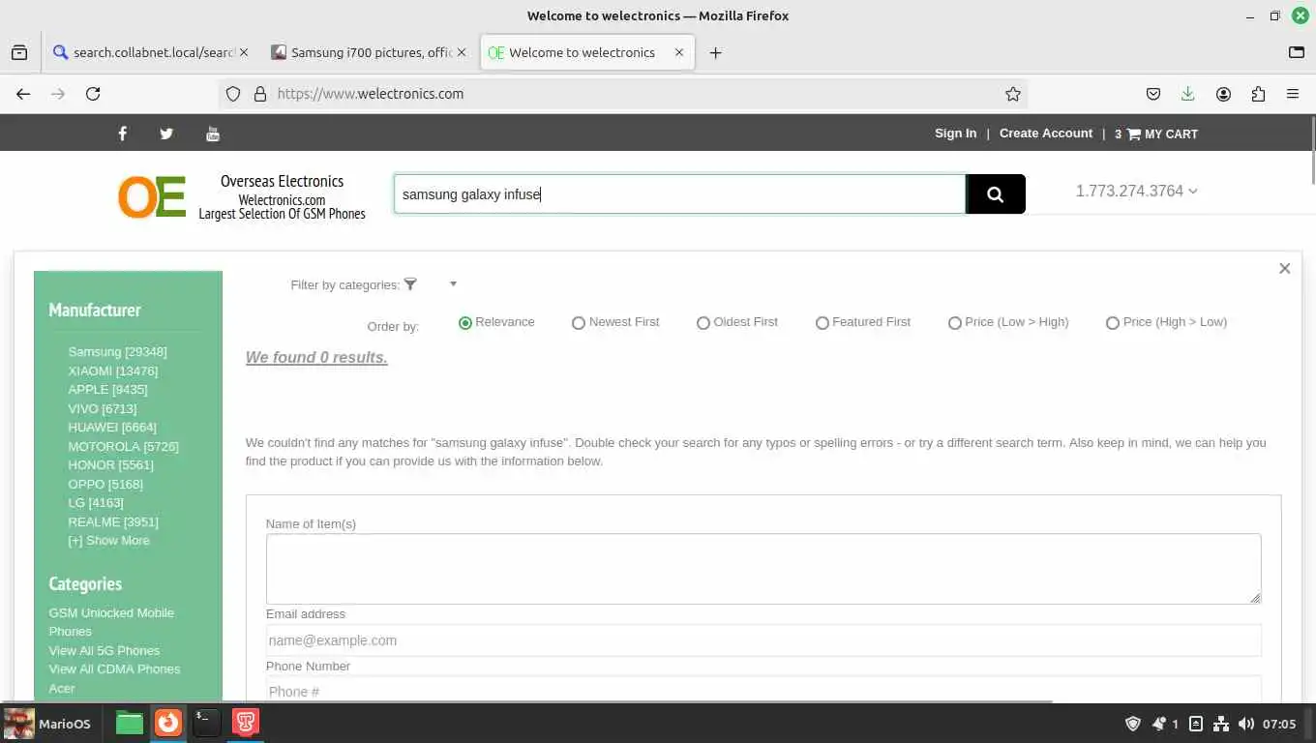Bookmark this page with star icon
Viewport: 1316px width, 743px height.
1013,94
